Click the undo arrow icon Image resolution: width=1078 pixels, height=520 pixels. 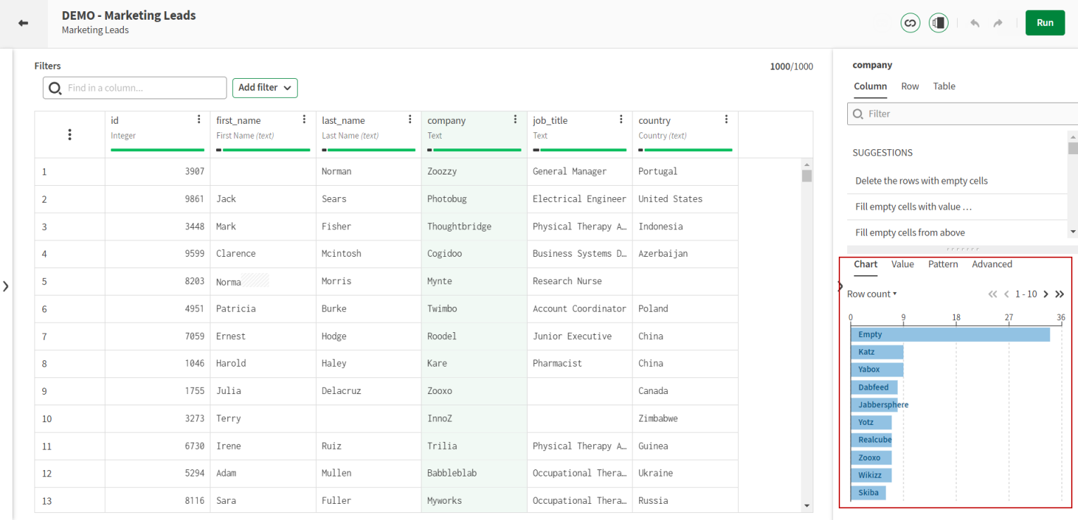[975, 23]
